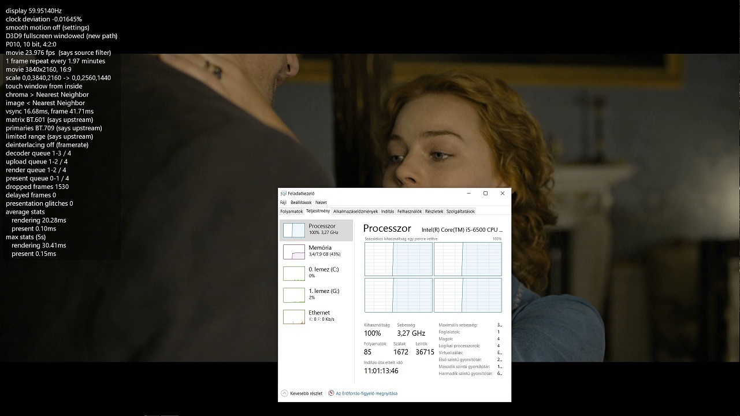Collapse view with Kevesebb részlet
740x416 pixels.
point(302,393)
